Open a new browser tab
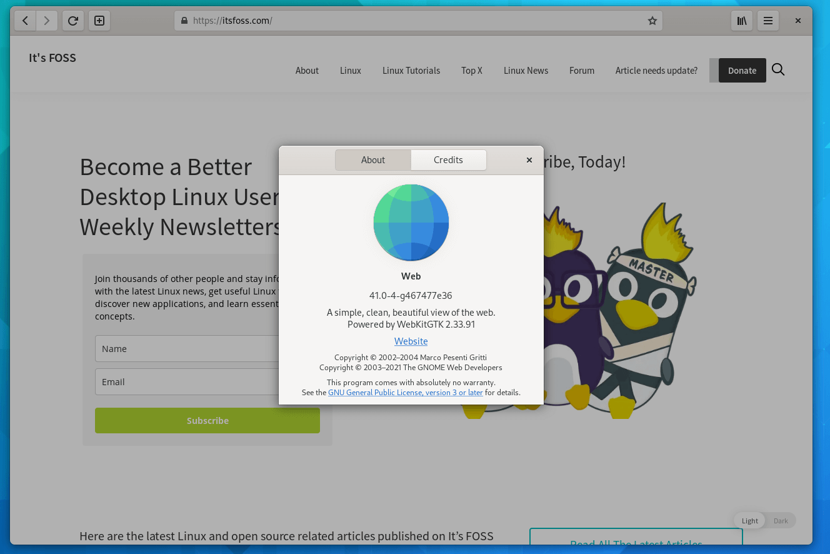 pyautogui.click(x=99, y=20)
